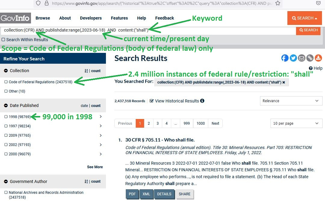The width and height of the screenshot is (325, 201).
Task: Open the Help icon link
Action: [x=316, y=68]
